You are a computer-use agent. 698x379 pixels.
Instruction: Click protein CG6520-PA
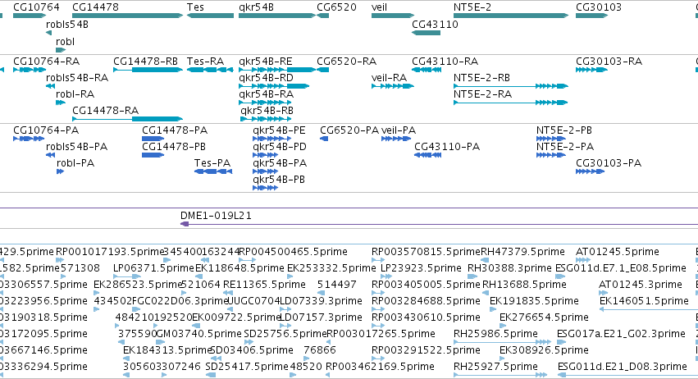pos(349,130)
